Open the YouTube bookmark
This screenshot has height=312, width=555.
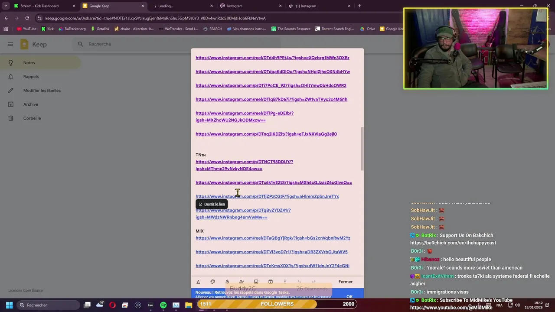pyautogui.click(x=26, y=29)
